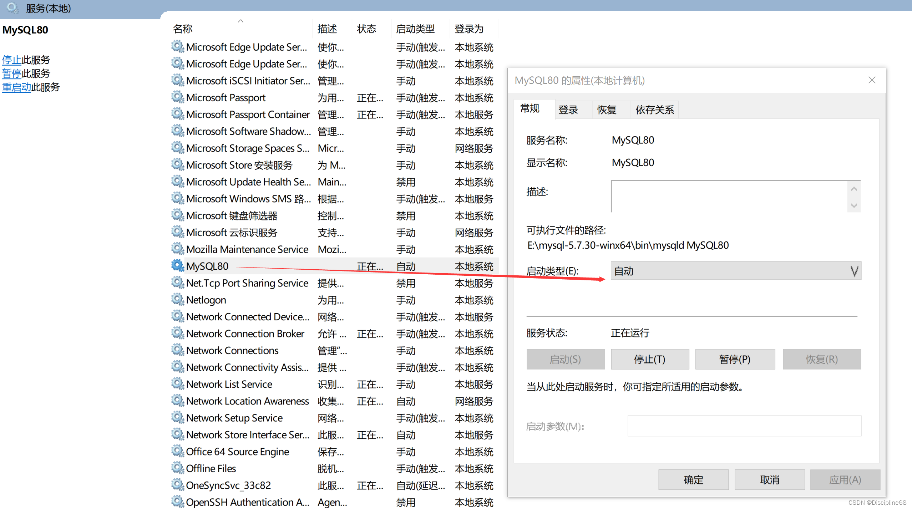
Task: Click the Offline Files service gear icon
Action: 177,468
